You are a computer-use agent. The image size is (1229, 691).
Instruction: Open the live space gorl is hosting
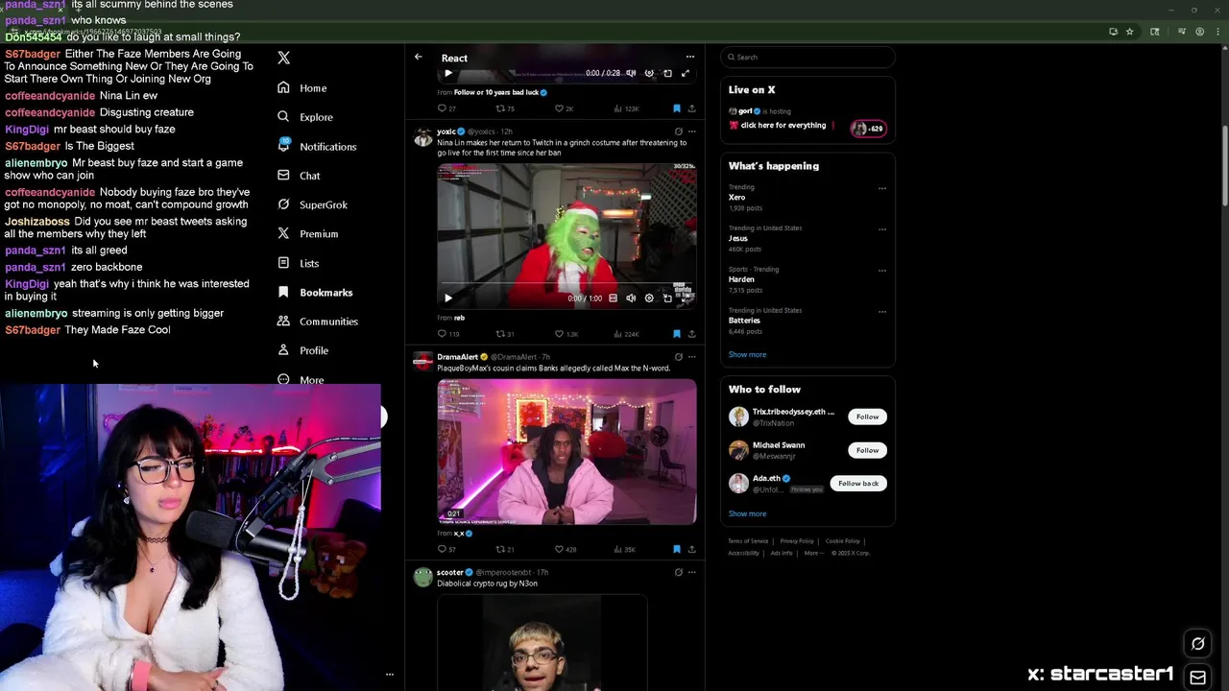pos(807,119)
